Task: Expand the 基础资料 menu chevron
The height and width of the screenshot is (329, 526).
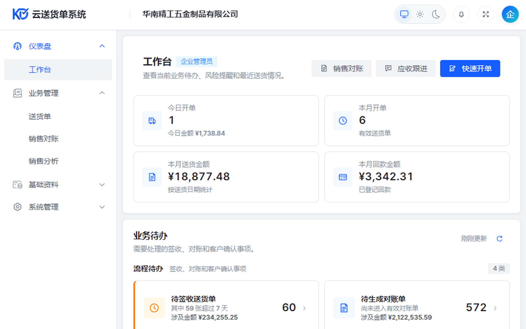Action: coord(102,185)
